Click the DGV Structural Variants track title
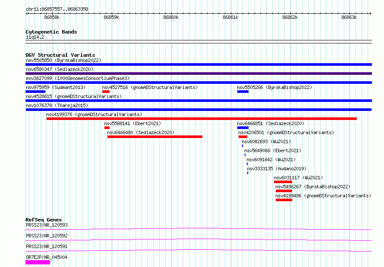The image size is (384, 267). 60,55
